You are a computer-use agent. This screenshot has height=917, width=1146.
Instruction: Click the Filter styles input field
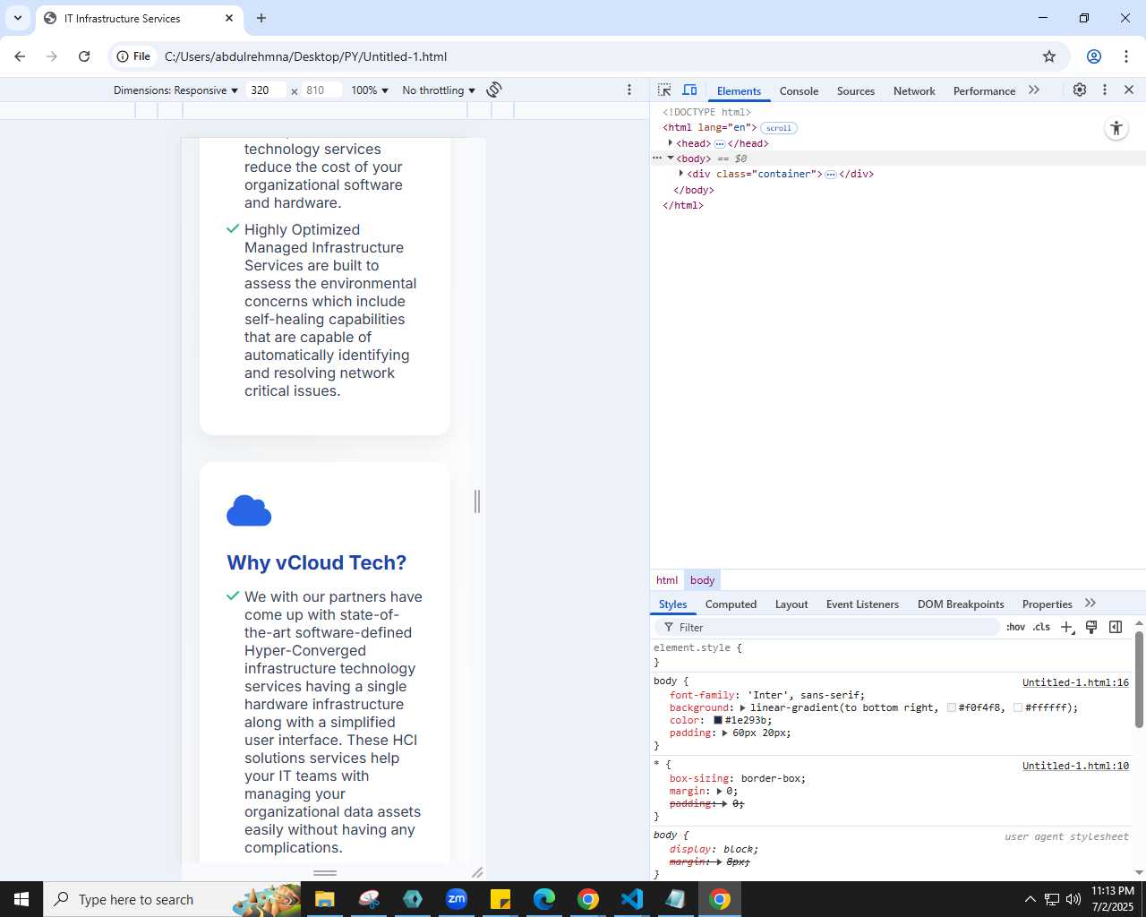(828, 627)
